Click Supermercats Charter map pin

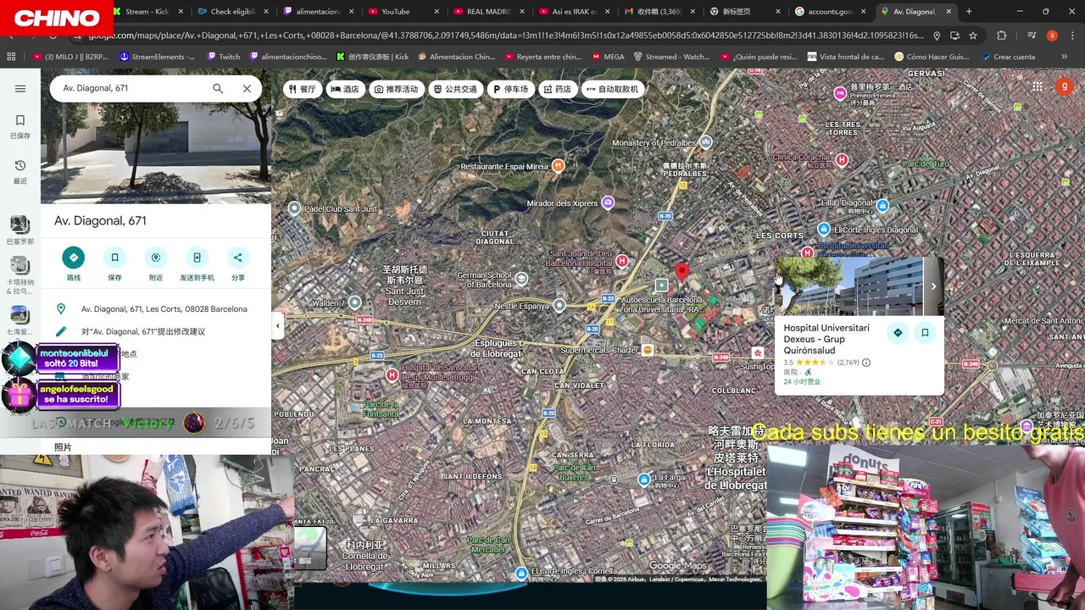(648, 350)
